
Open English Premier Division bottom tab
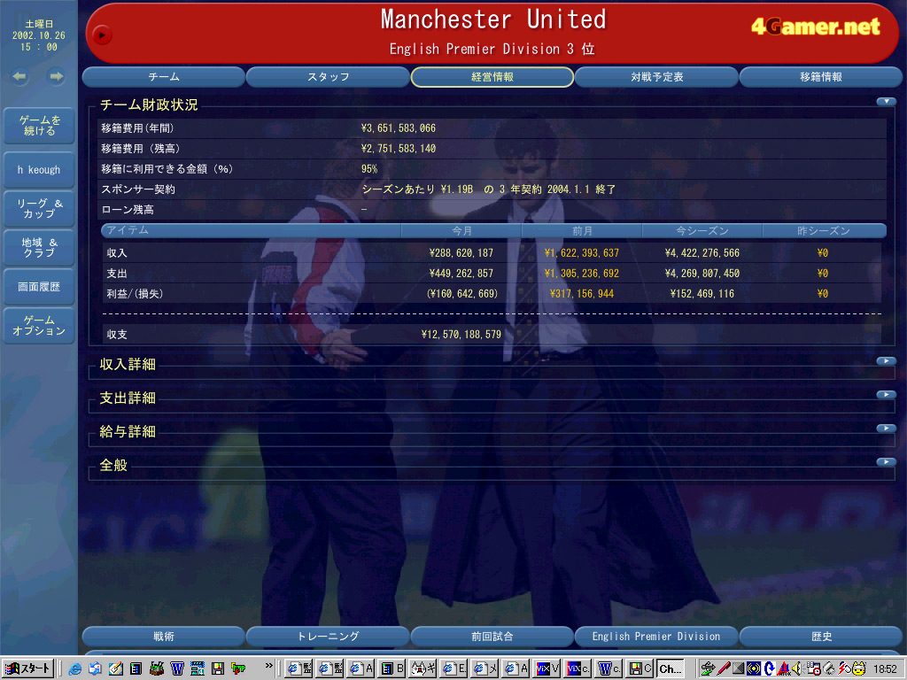point(656,636)
